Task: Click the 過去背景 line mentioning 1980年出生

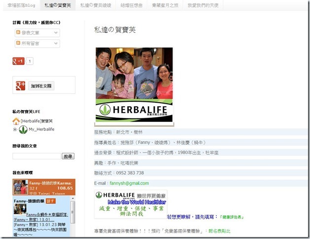Action: 156,153
